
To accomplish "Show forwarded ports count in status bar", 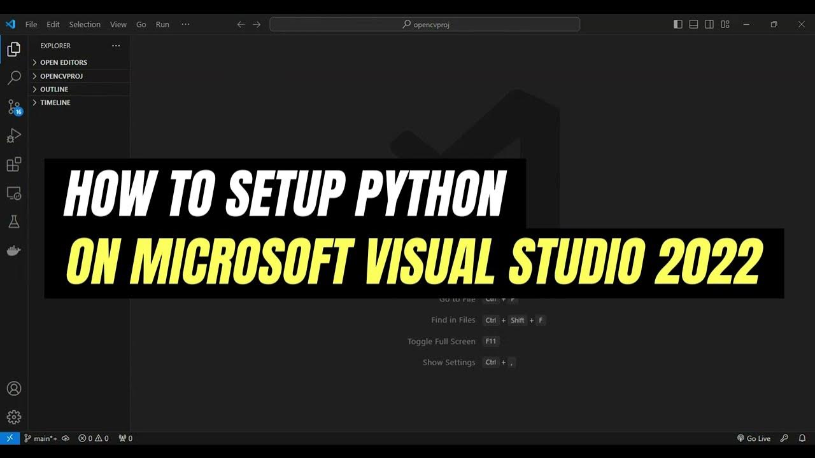I will coord(125,438).
